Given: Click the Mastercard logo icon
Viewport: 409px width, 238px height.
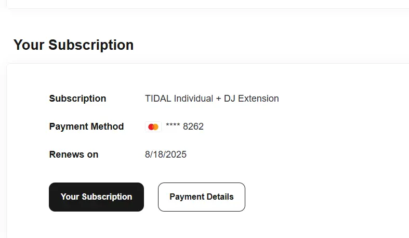Looking at the screenshot, I should point(153,127).
